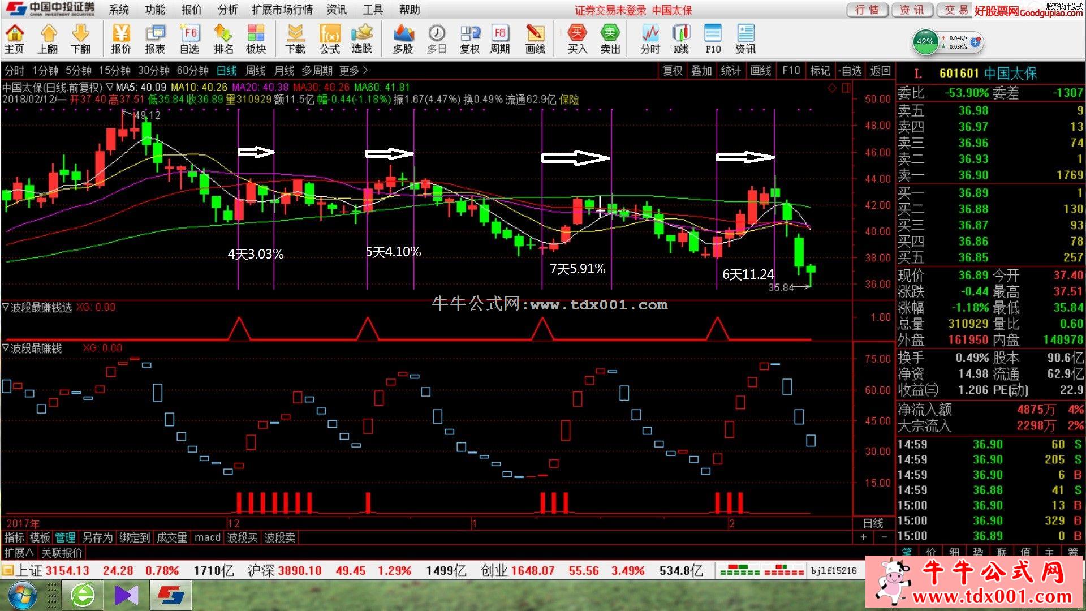The width and height of the screenshot is (1086, 611).
Task: Click the 下载 download icon
Action: click(x=295, y=39)
